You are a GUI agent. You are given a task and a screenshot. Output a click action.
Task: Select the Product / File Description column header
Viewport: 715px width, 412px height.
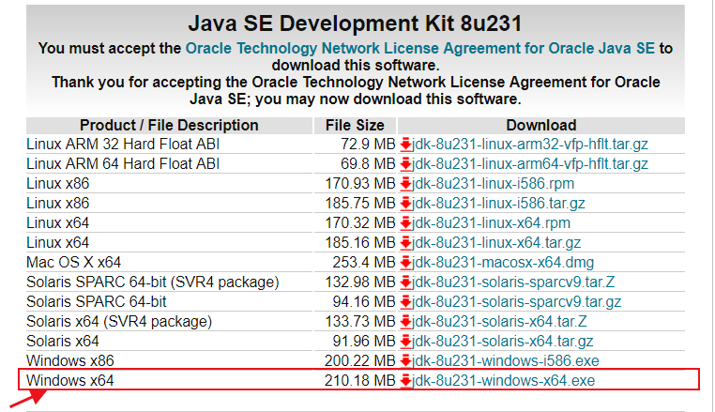[x=169, y=125]
